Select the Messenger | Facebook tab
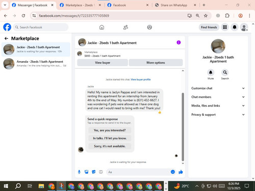This screenshot has height=191, width=255. tap(32, 5)
